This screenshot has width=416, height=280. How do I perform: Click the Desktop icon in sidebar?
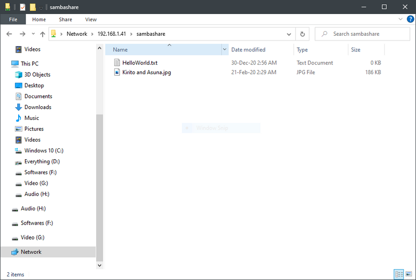[19, 86]
